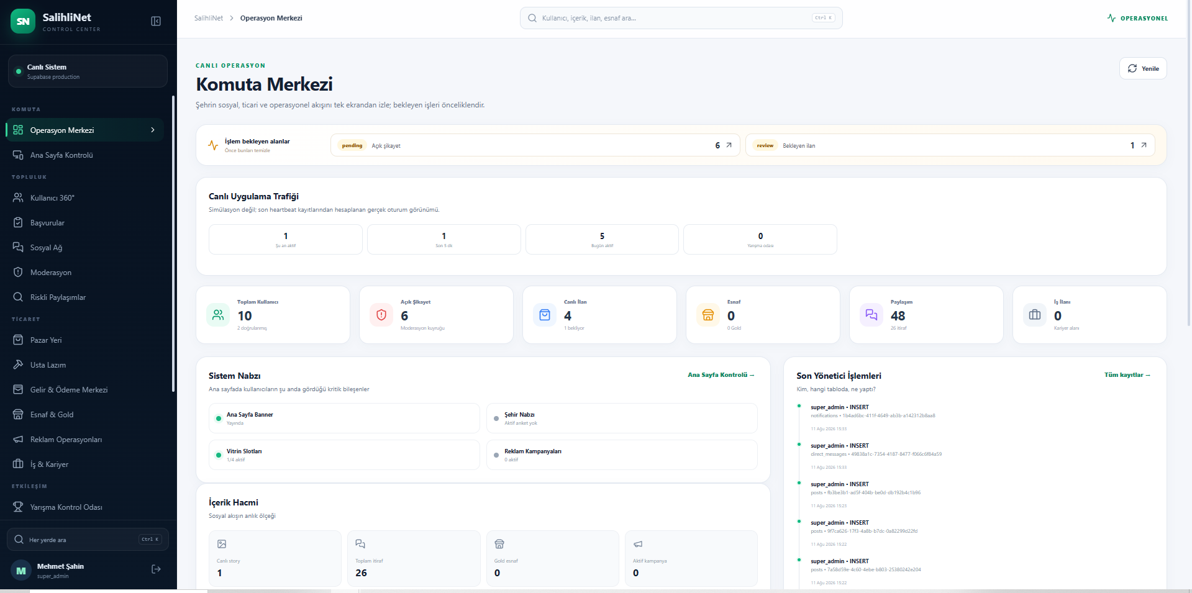Log out using the exit icon
1192x593 pixels.
pos(156,569)
